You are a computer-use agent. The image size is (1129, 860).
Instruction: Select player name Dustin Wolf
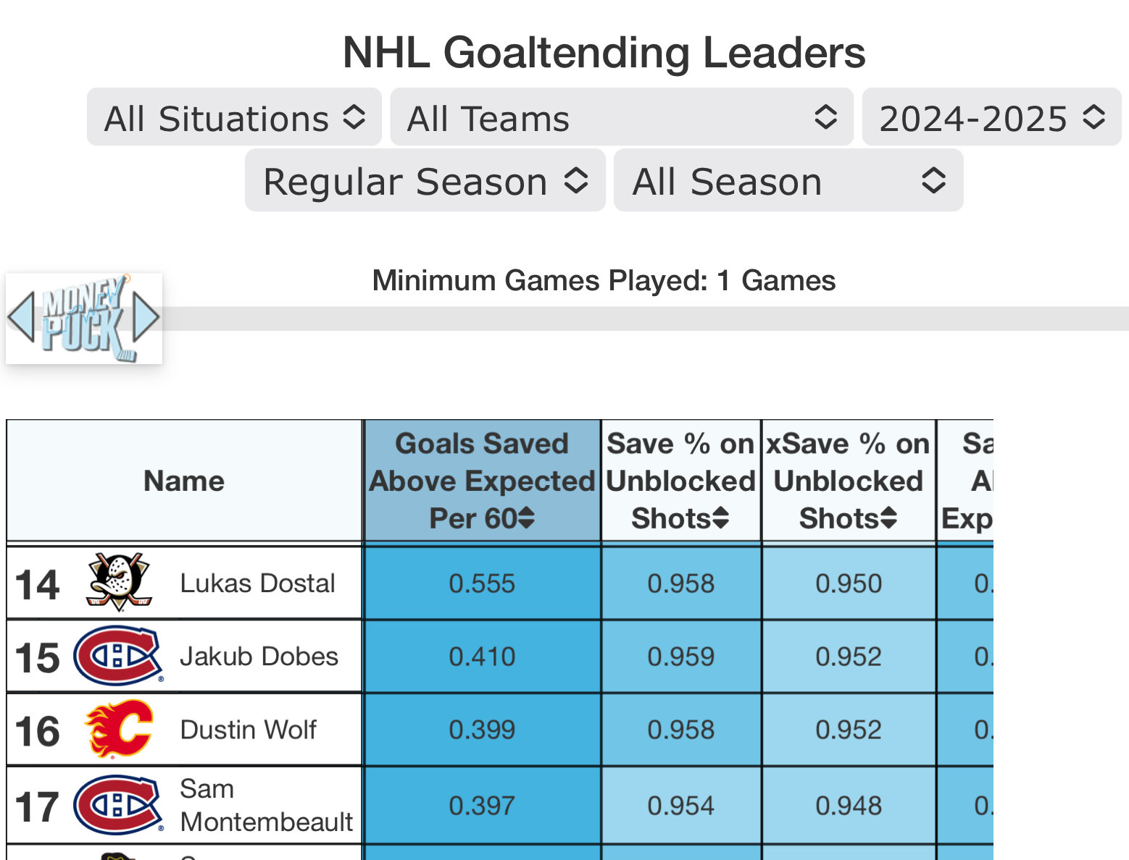(x=248, y=729)
